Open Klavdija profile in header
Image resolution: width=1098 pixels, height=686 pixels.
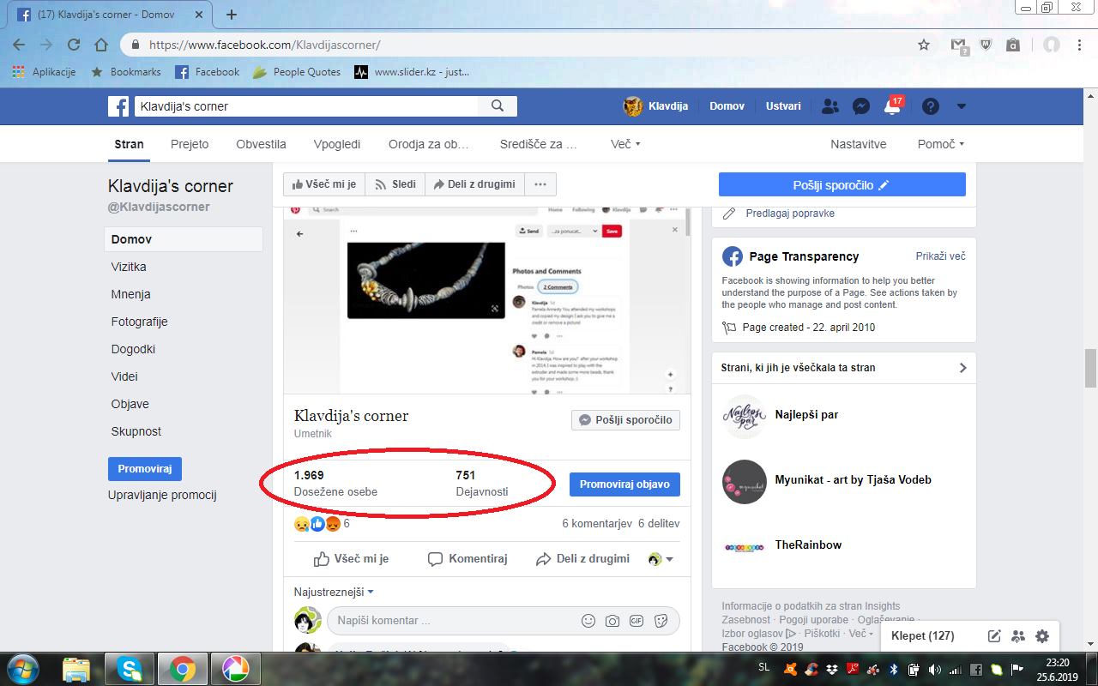pos(655,106)
